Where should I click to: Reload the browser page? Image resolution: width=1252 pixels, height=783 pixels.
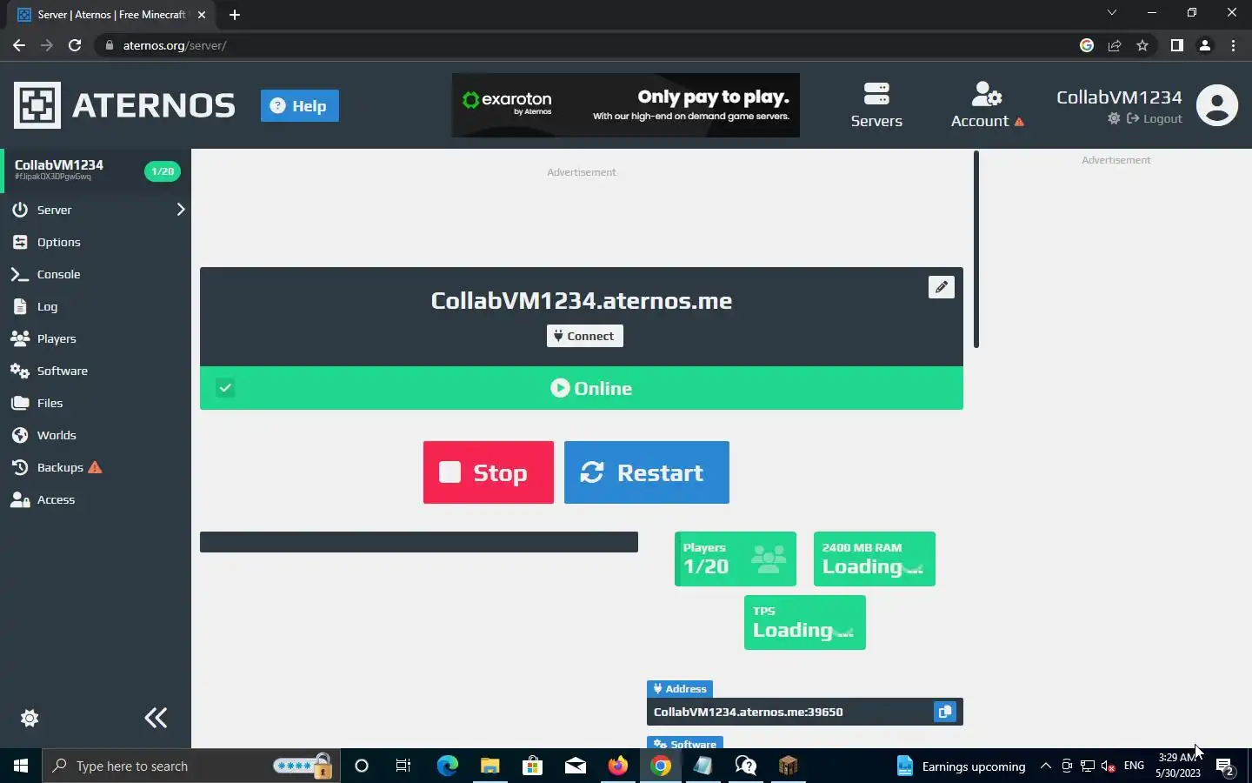click(75, 45)
